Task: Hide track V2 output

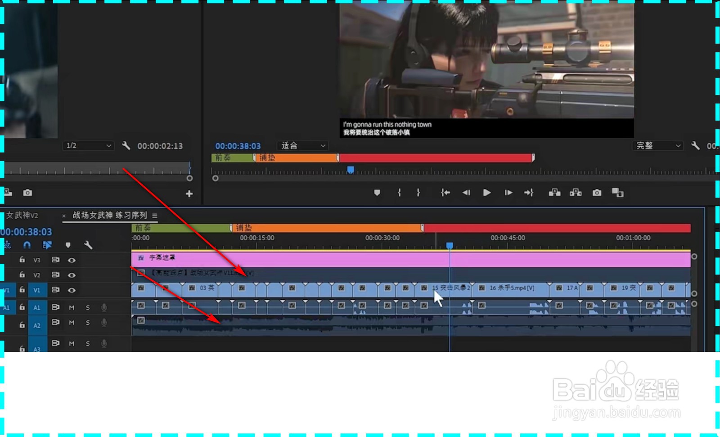Action: click(72, 275)
